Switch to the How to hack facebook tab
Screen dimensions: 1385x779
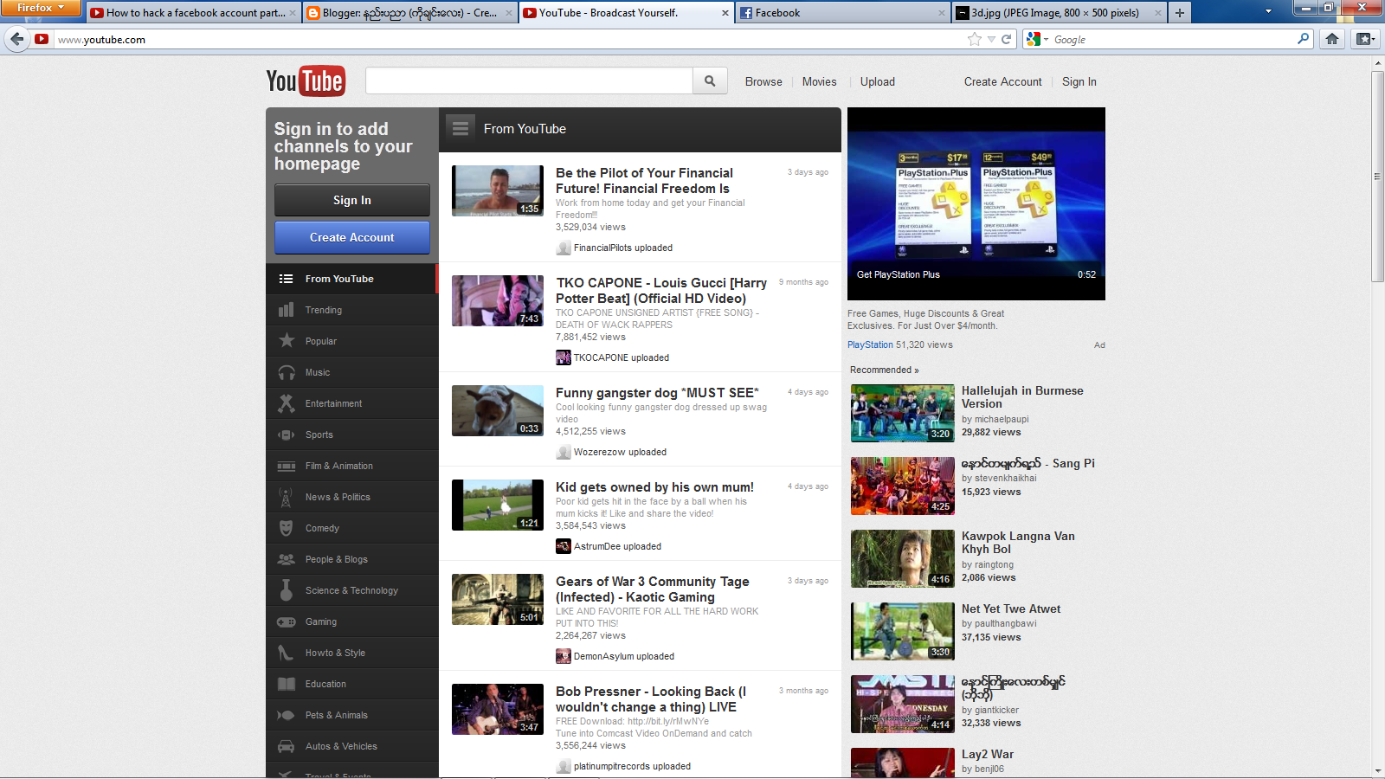pos(193,13)
